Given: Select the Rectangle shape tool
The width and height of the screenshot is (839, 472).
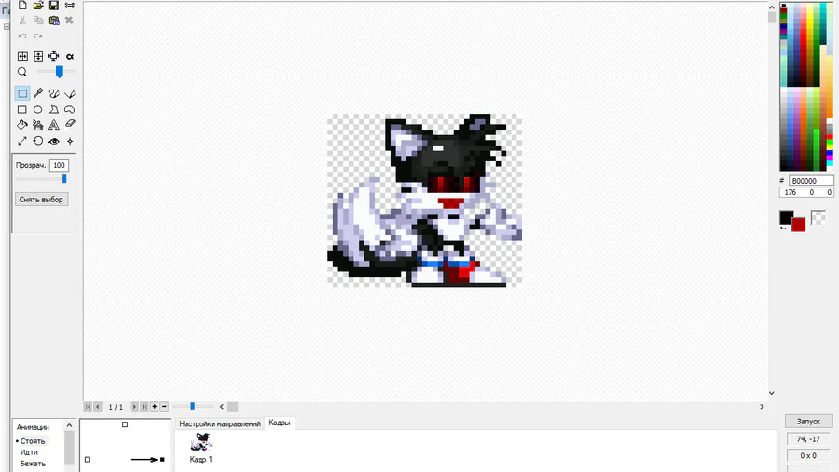Looking at the screenshot, I should 22,110.
